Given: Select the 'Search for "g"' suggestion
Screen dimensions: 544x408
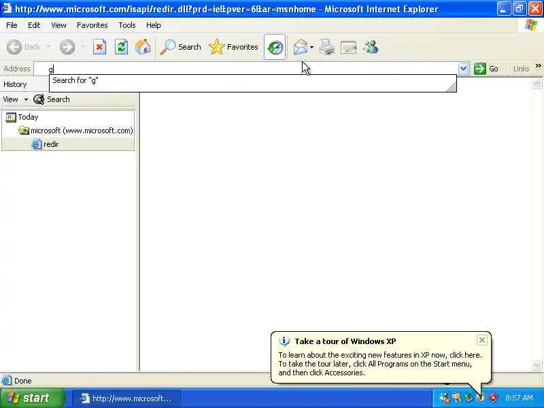Looking at the screenshot, I should tap(252, 80).
